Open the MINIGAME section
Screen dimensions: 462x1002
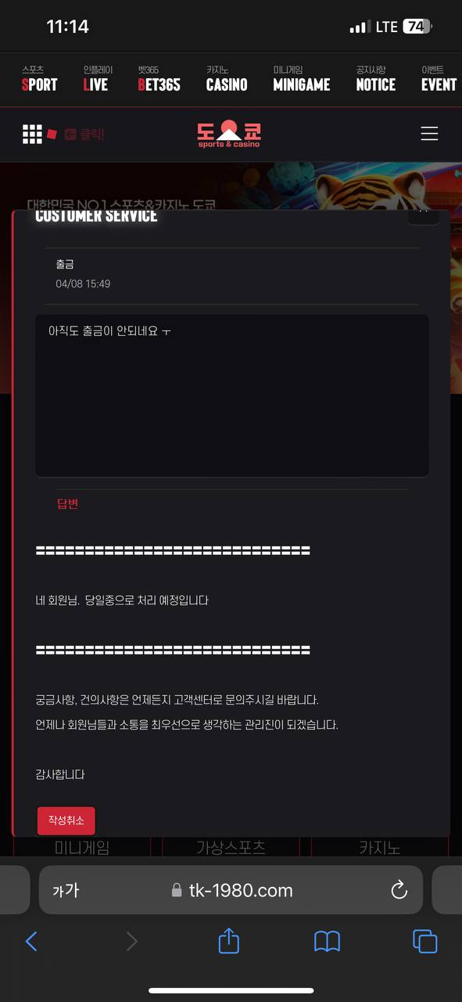pyautogui.click(x=302, y=79)
